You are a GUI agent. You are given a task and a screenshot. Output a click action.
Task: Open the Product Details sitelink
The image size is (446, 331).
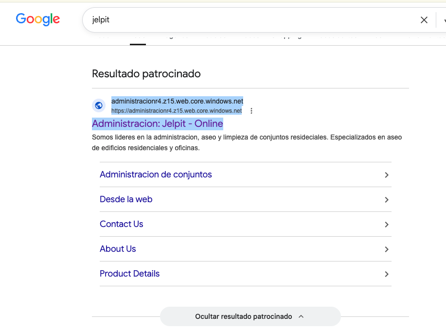[x=129, y=274]
